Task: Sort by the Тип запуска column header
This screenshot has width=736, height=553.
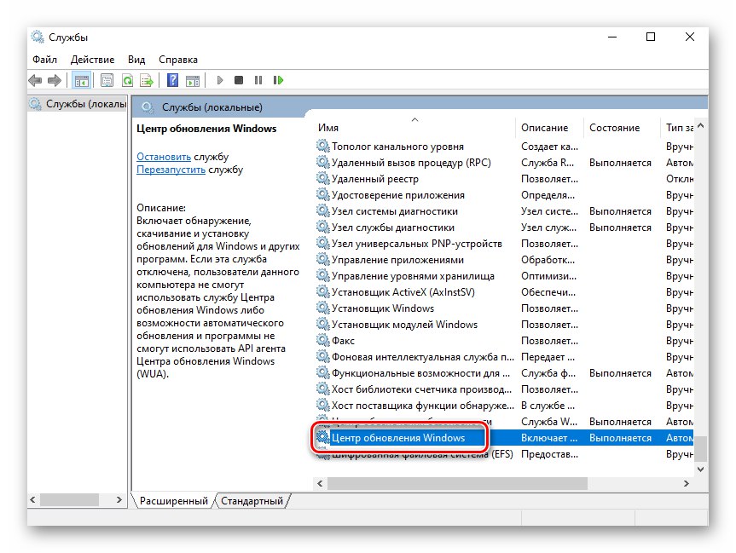Action: click(x=679, y=128)
